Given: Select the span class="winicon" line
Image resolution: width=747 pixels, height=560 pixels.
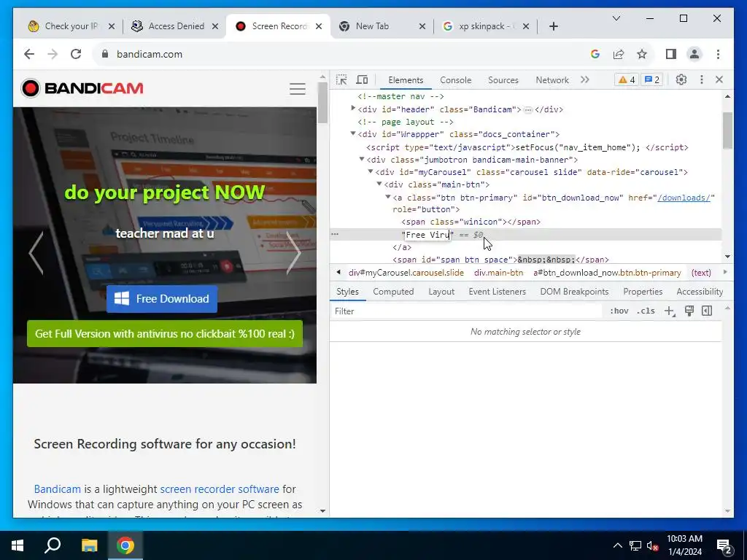Looking at the screenshot, I should click(471, 222).
